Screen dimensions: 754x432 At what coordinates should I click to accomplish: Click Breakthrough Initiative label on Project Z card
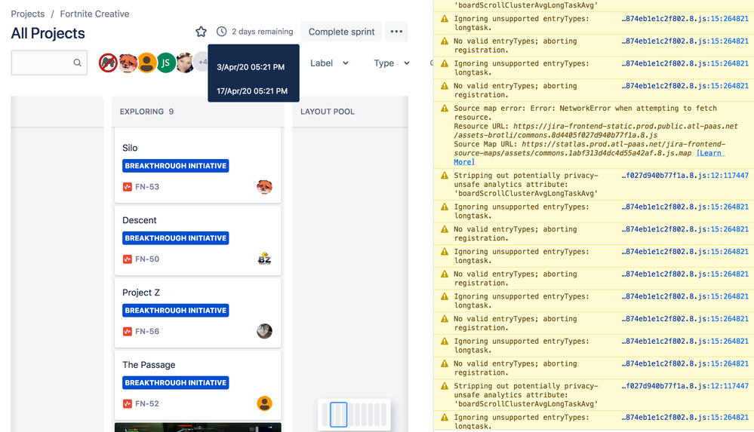176,311
